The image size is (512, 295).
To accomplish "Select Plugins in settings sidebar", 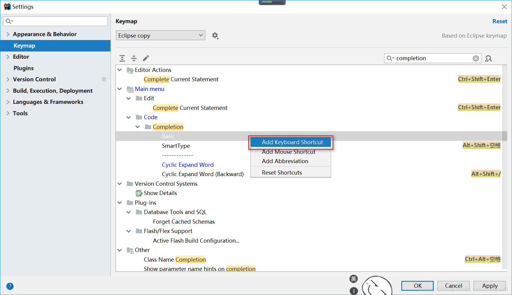I will [x=55, y=68].
